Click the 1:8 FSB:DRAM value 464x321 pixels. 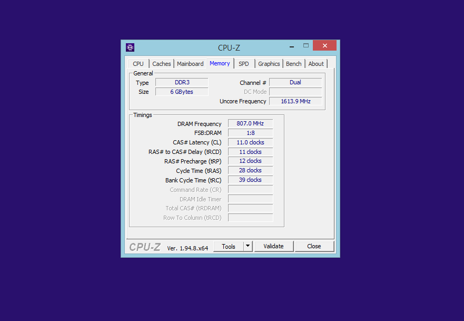(x=250, y=133)
